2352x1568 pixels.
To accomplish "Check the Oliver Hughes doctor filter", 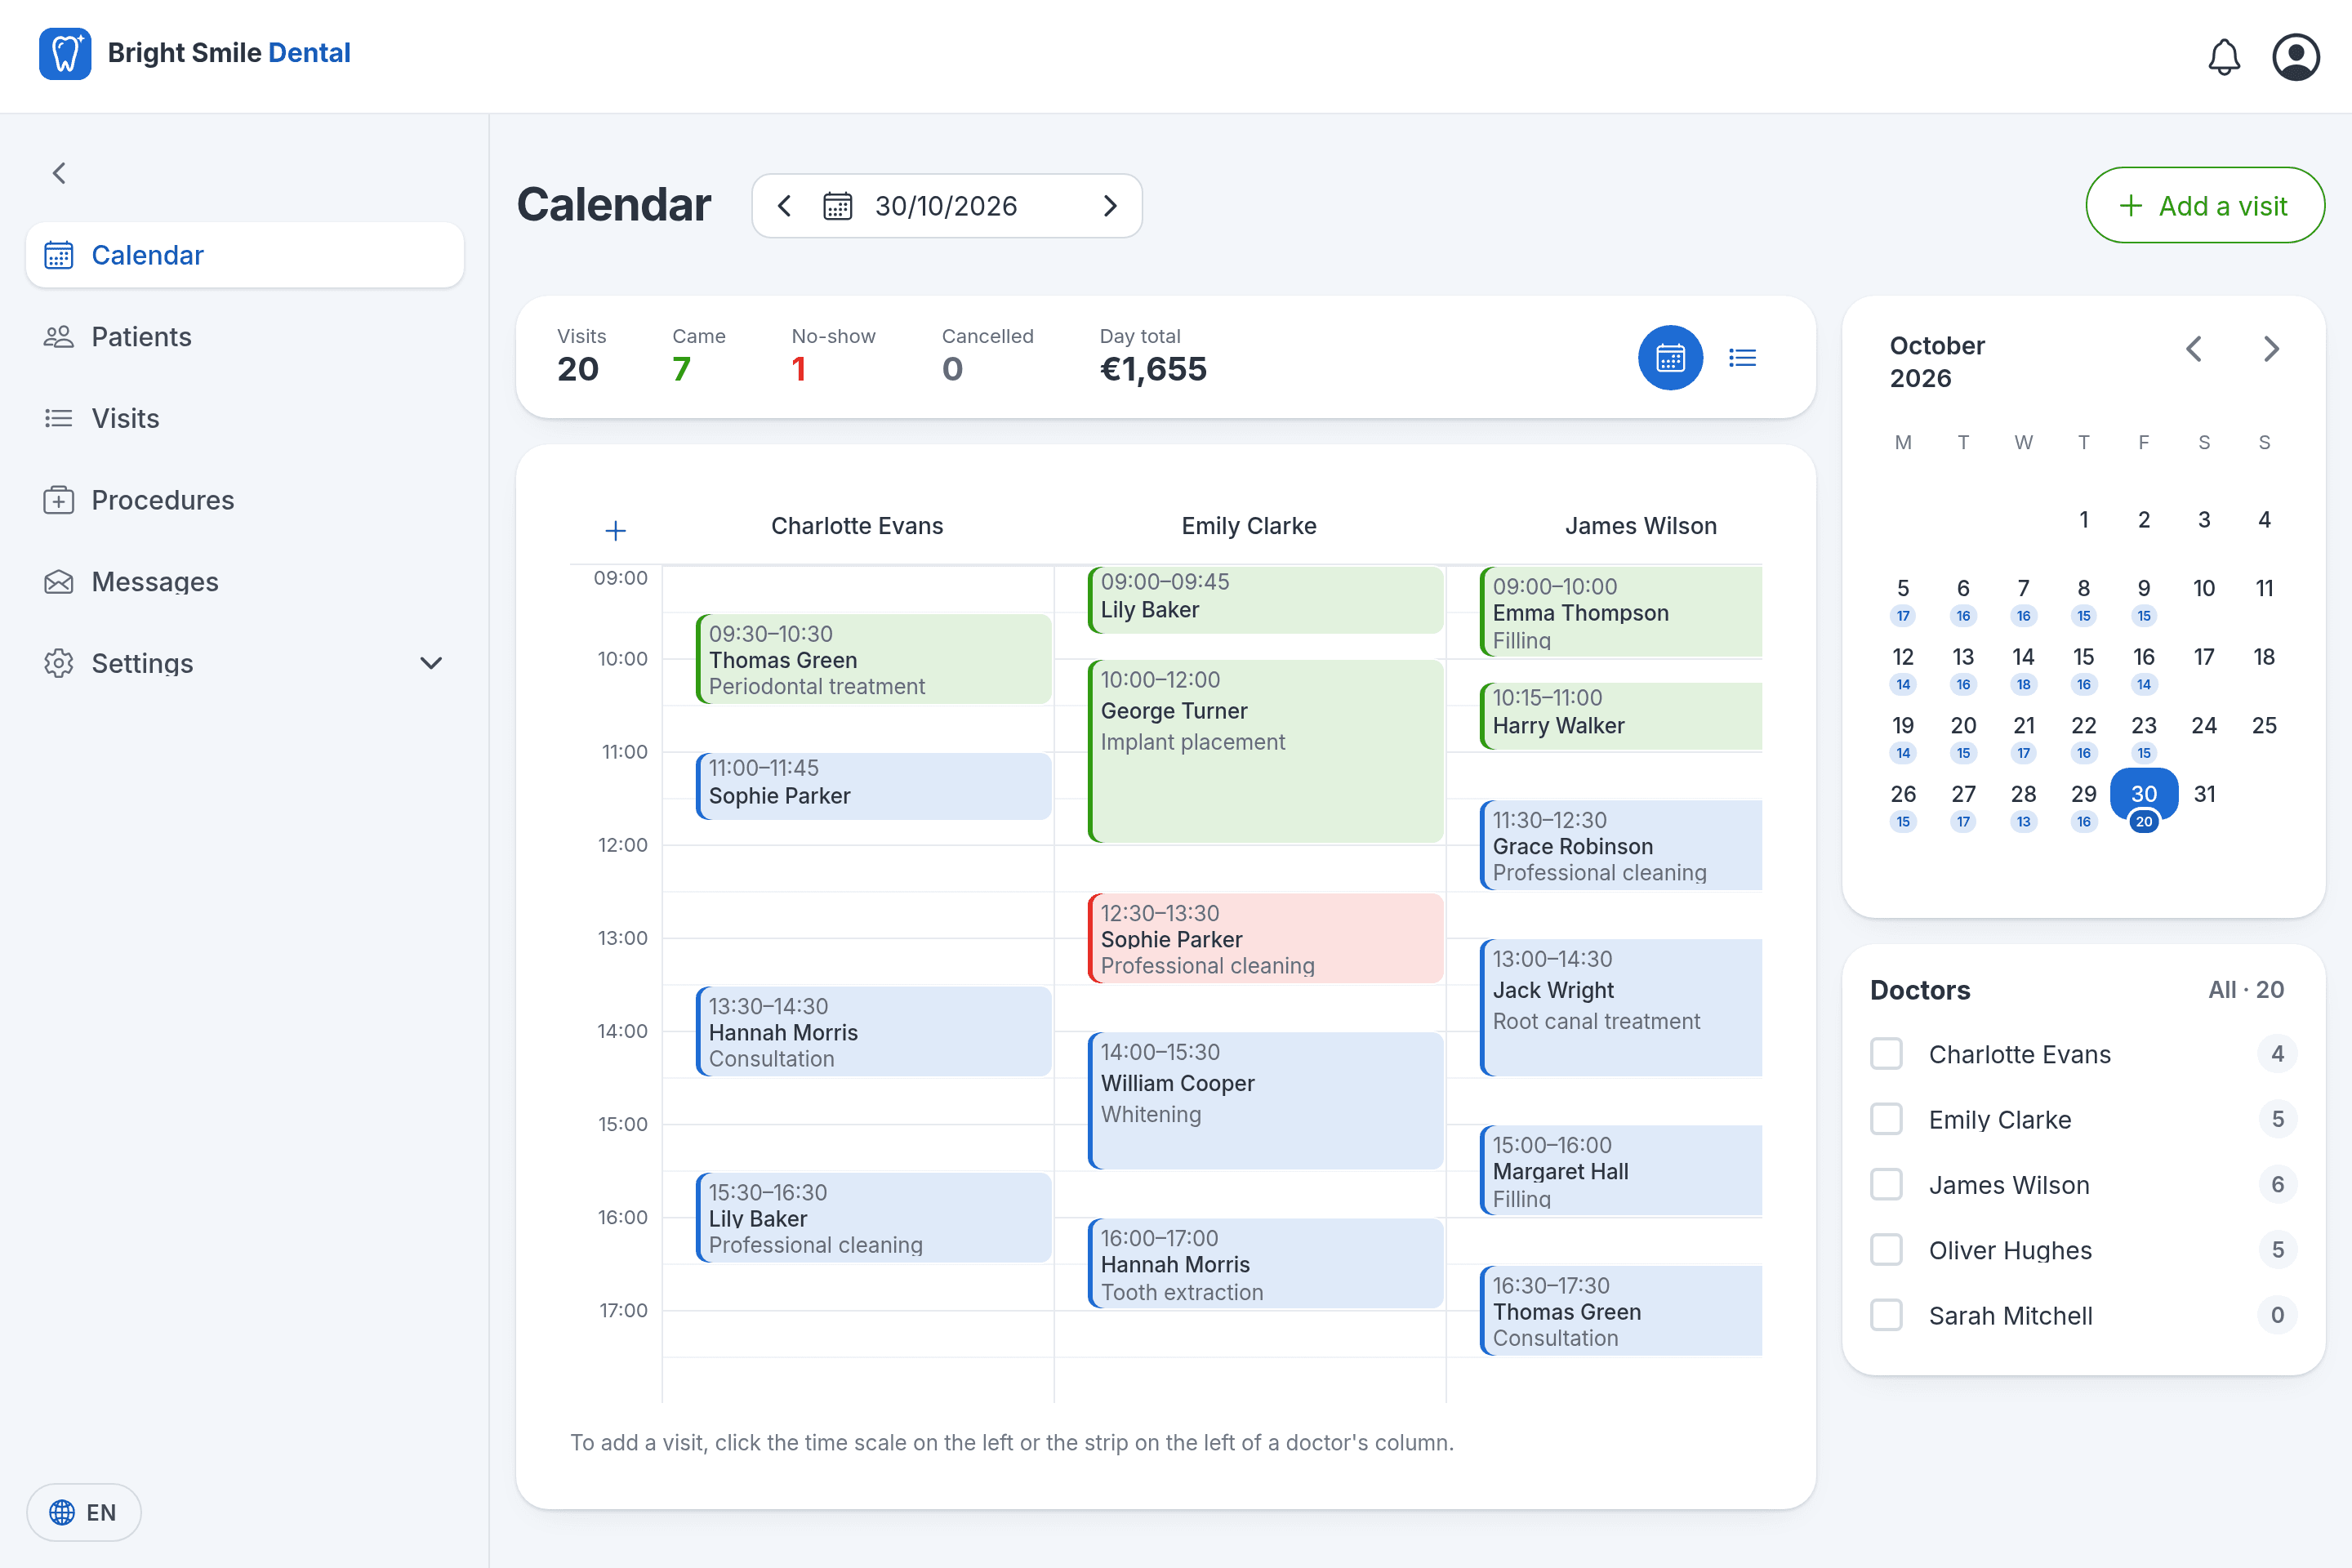I will 1886,1250.
